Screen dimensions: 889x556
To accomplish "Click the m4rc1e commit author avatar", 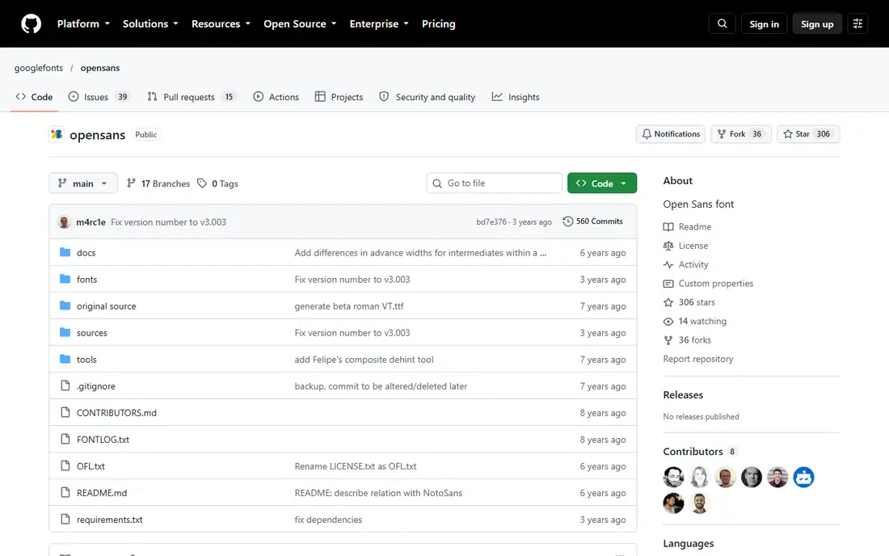I will [64, 221].
